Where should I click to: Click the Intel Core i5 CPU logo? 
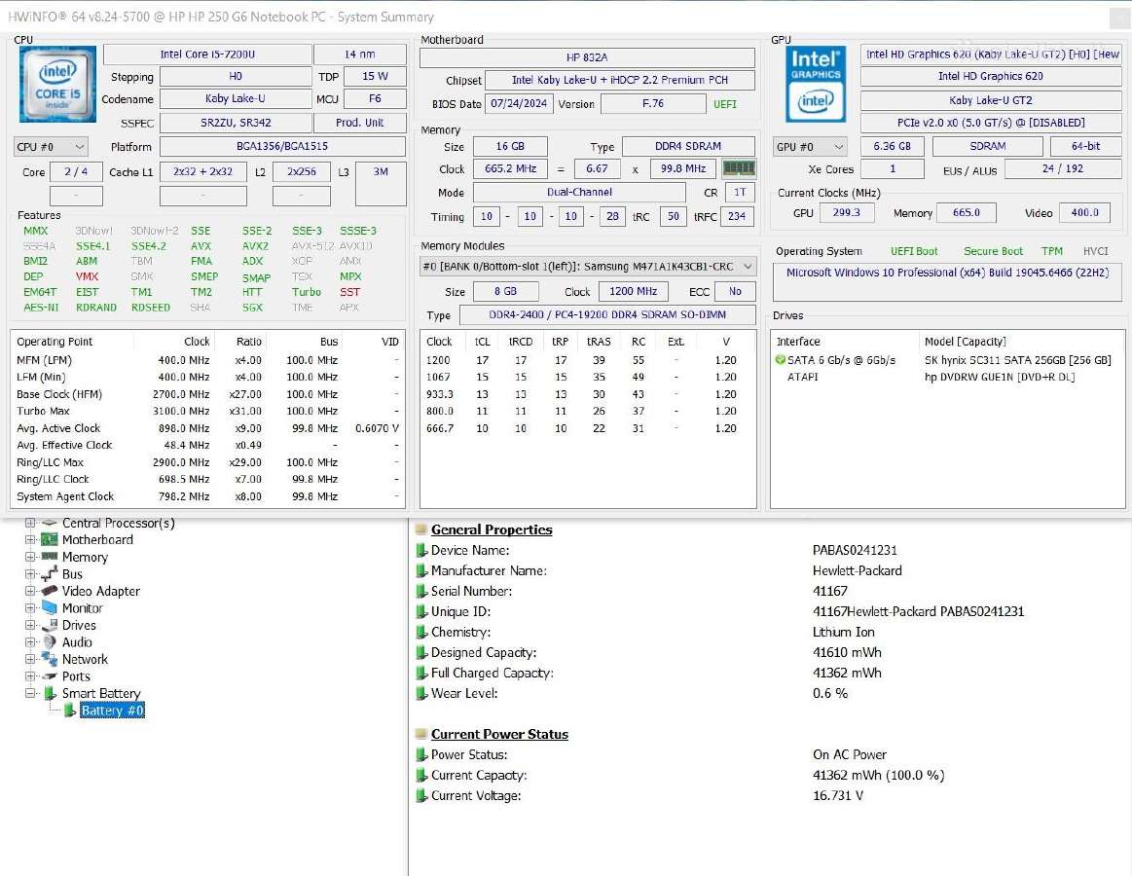click(57, 84)
